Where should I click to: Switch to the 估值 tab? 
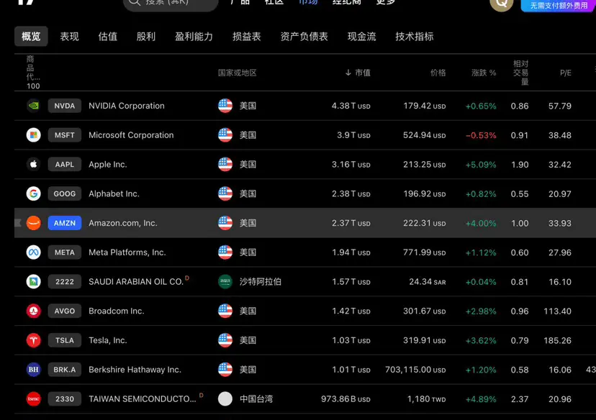point(107,37)
